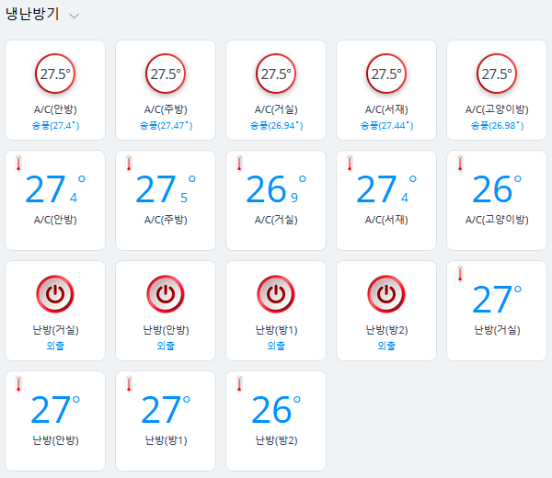Click thermometer icon on A/C(거실) sensor card
552x478 pixels.
(239, 164)
